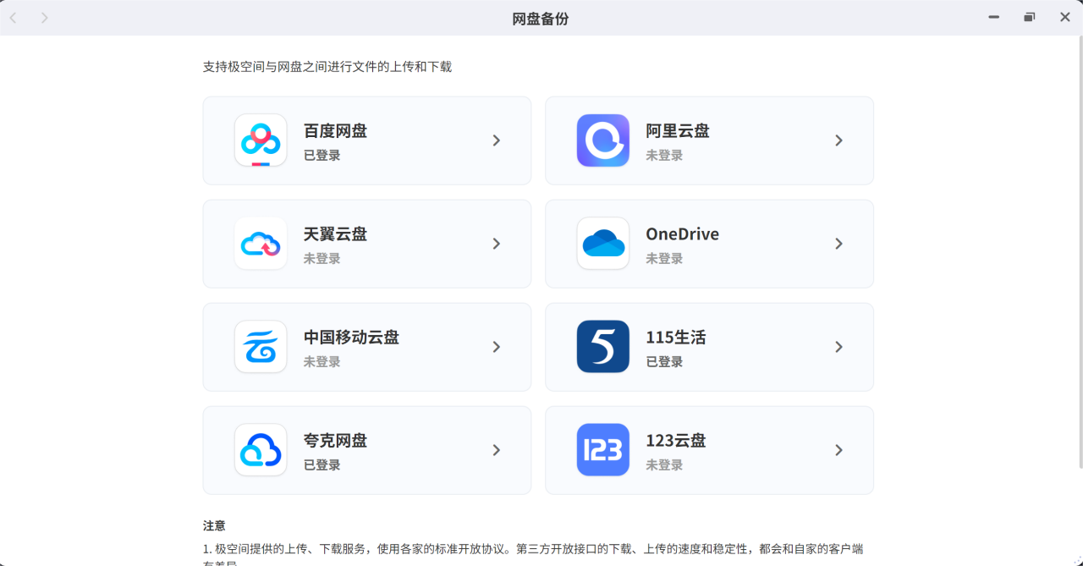
Task: Click 未登录 status under 中国移动云盘
Action: tap(322, 362)
